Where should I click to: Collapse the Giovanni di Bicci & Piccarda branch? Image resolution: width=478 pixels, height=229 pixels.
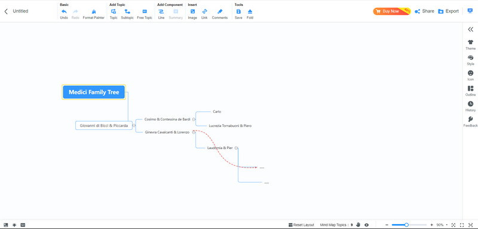[x=134, y=125]
